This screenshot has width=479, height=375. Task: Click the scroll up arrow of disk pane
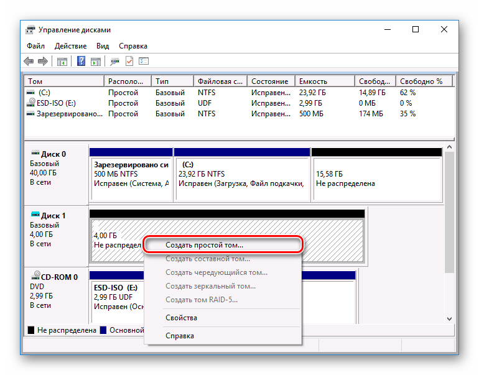[449, 147]
